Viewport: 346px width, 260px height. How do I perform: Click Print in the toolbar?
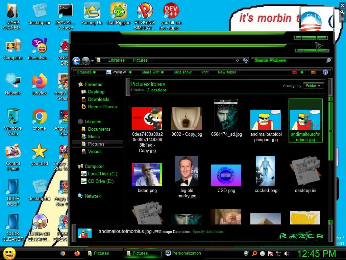coord(205,72)
